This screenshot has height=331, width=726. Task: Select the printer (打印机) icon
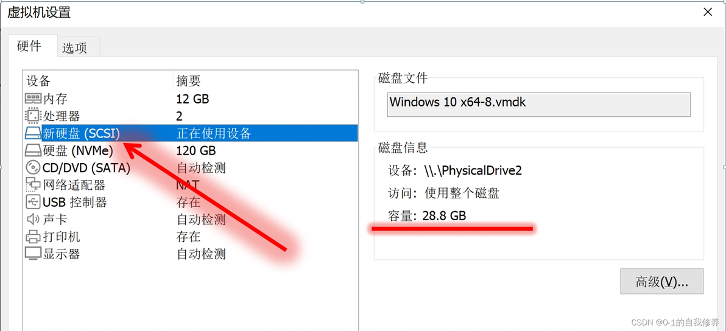[33, 237]
